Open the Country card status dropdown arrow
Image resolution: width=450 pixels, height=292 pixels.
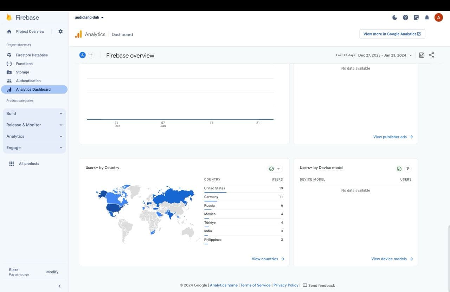(278, 169)
